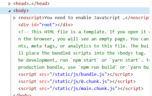
Task: Click the "root" id attribute value
Action: 47,25
